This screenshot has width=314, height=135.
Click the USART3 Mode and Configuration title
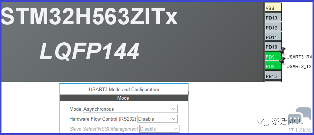tap(124, 89)
